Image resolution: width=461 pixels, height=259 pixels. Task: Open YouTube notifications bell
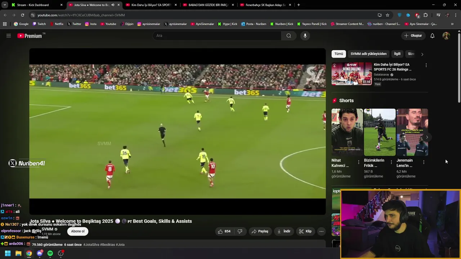432,36
